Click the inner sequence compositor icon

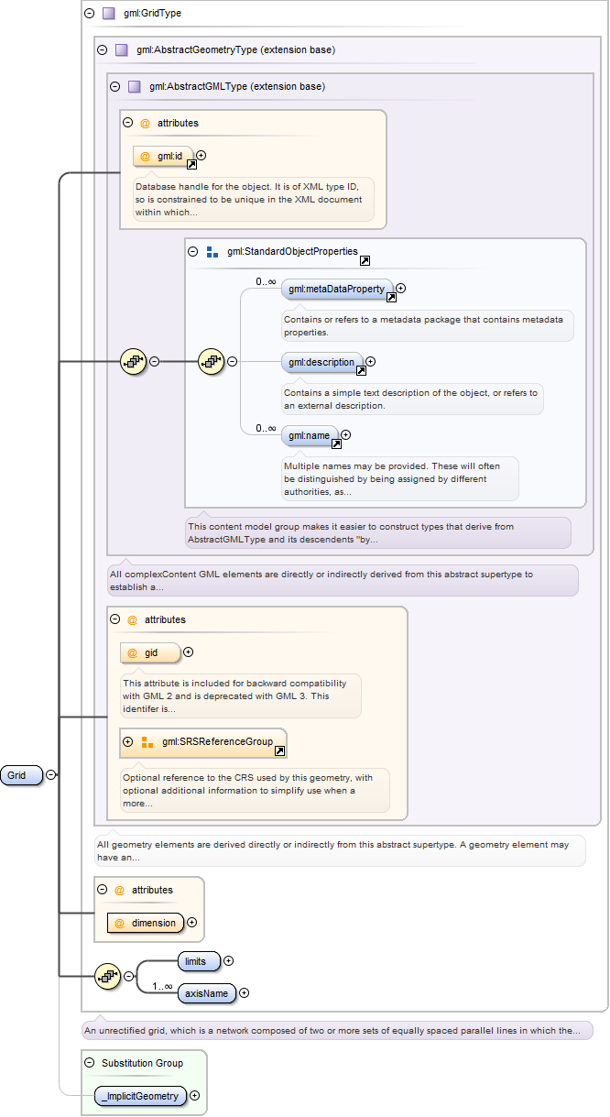pyautogui.click(x=212, y=362)
